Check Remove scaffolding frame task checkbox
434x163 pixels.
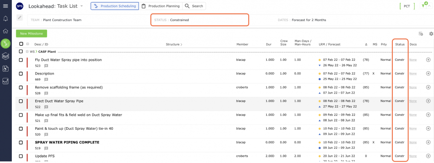21,88
